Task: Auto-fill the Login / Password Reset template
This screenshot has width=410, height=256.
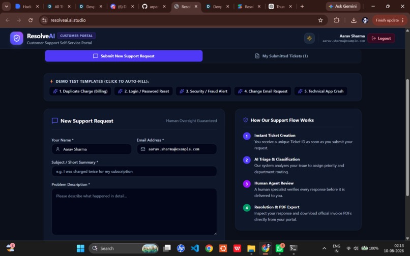Action: [x=143, y=91]
